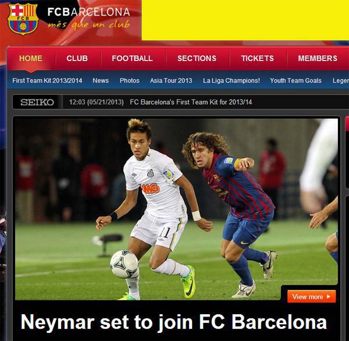Select the TICKETS menu item
This screenshot has width=349, height=341.
pyautogui.click(x=257, y=58)
